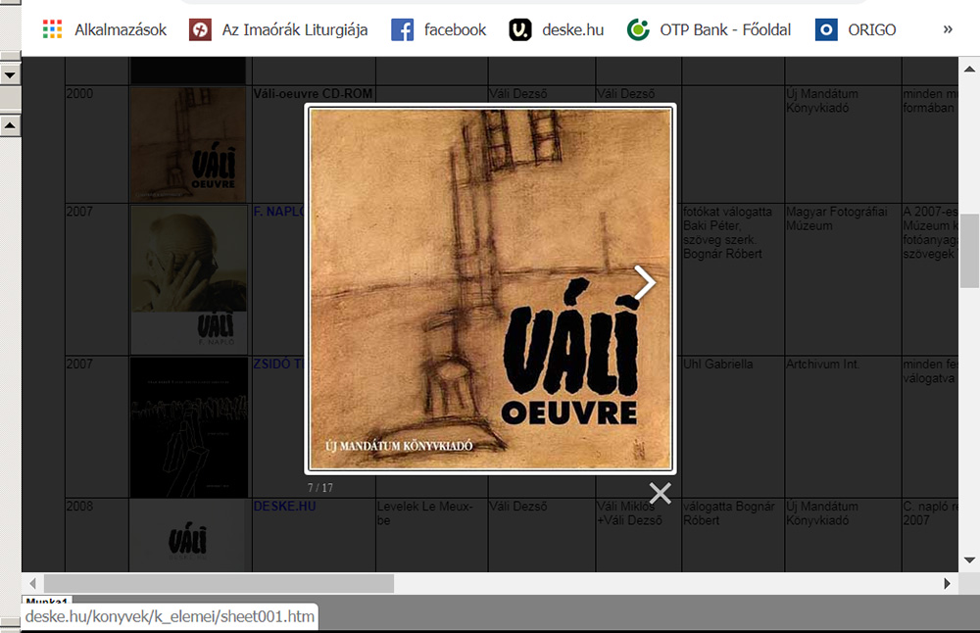Click the vertical scrollbar thumb
The width and height of the screenshot is (980, 633).
(969, 251)
